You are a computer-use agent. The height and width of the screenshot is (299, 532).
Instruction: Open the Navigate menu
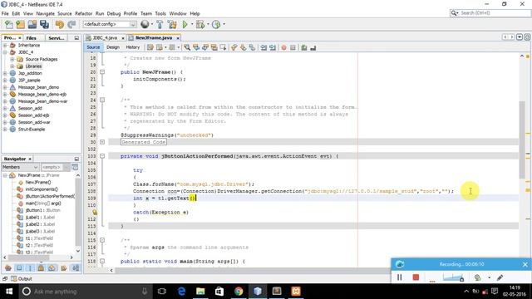click(x=45, y=13)
